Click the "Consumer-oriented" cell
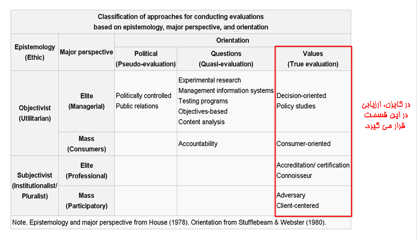The height and width of the screenshot is (240, 417). tap(303, 144)
